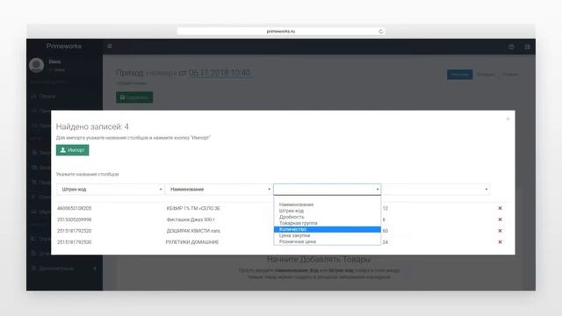Image resolution: width=562 pixels, height=316 pixels.
Task: Click quantity value 12 in first row
Action: (385, 208)
